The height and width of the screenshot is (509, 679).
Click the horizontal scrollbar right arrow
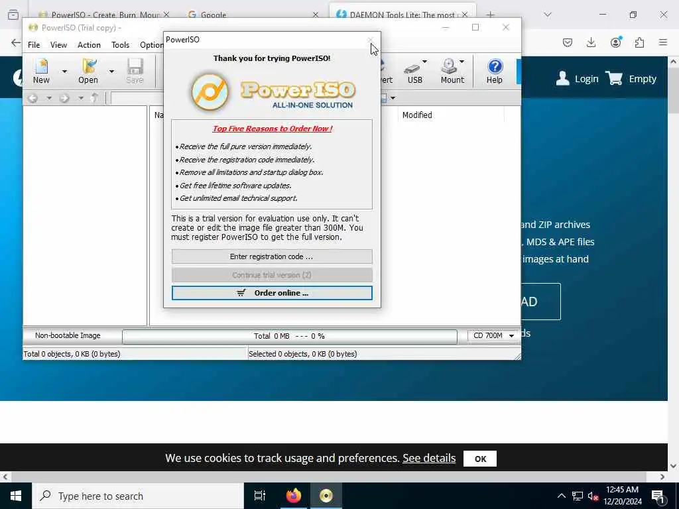pyautogui.click(x=662, y=477)
